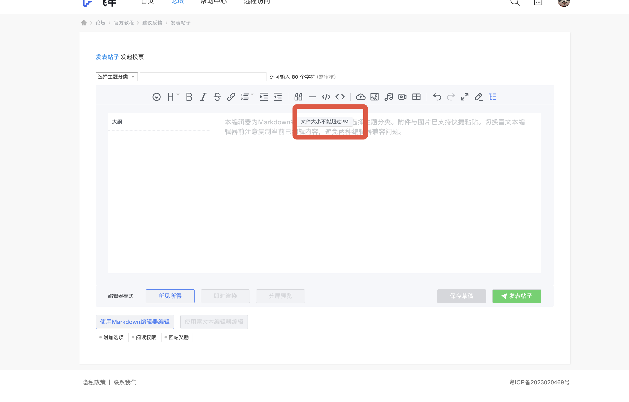
Task: Apply strikethrough formatting
Action: click(x=217, y=97)
